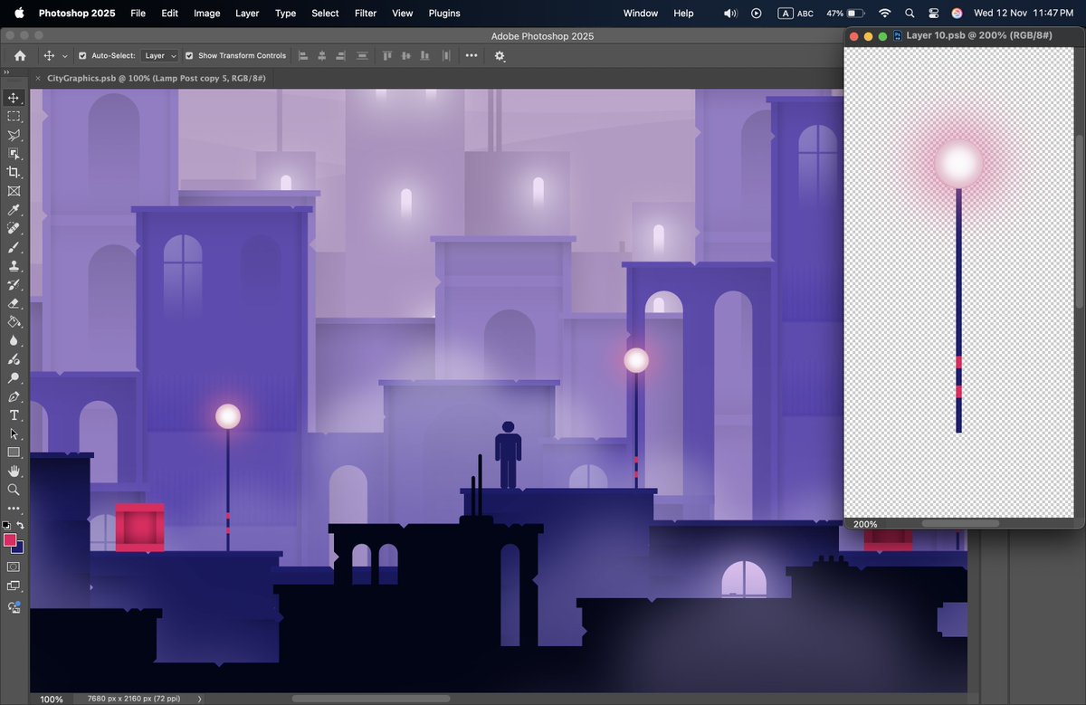
Task: Align vertical centers in options bar
Action: tap(406, 55)
